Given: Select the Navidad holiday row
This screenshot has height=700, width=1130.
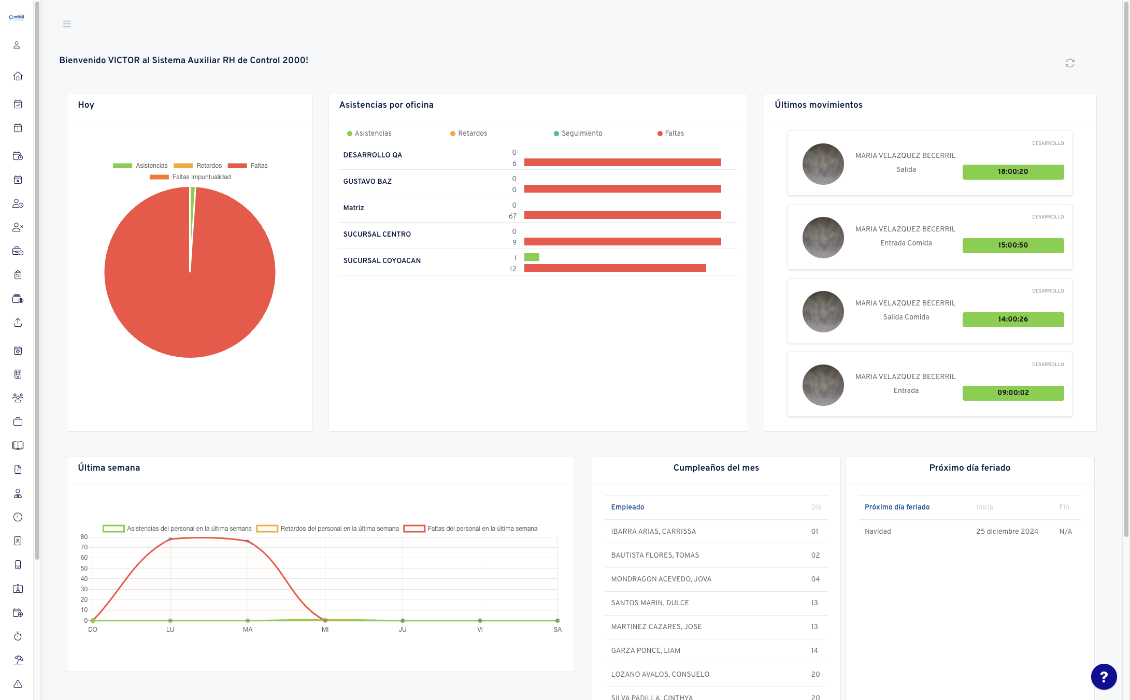Looking at the screenshot, I should (x=969, y=532).
